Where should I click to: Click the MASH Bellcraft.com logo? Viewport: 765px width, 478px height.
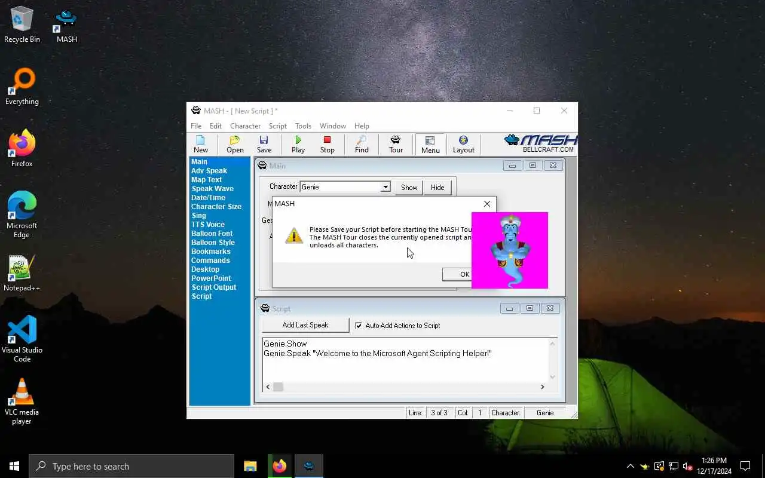pos(541,143)
